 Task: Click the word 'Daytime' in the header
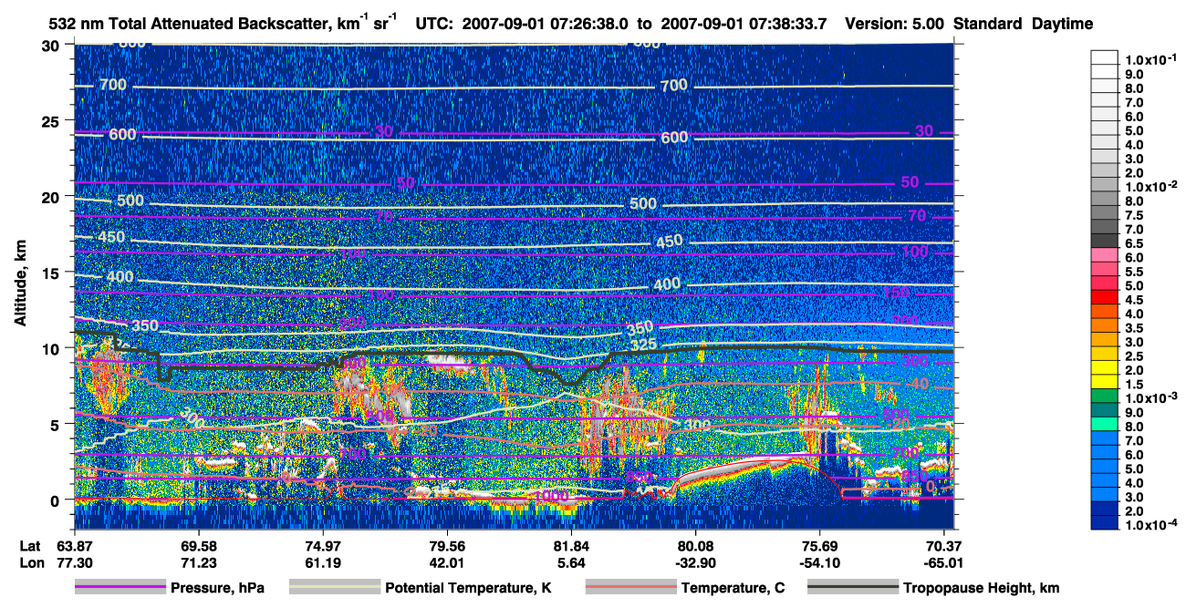(x=1063, y=25)
